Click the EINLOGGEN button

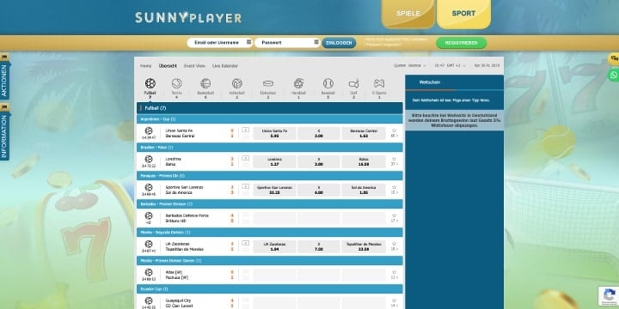tap(339, 43)
